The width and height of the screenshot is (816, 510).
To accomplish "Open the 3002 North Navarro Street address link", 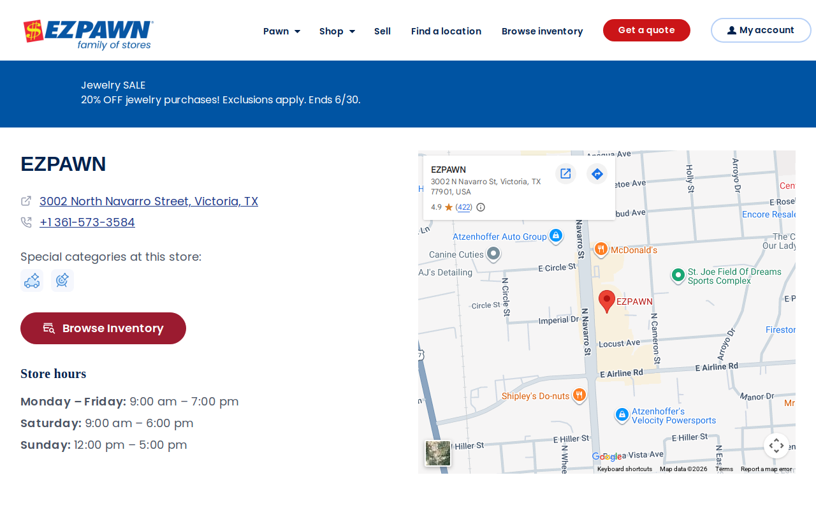I will (149, 201).
